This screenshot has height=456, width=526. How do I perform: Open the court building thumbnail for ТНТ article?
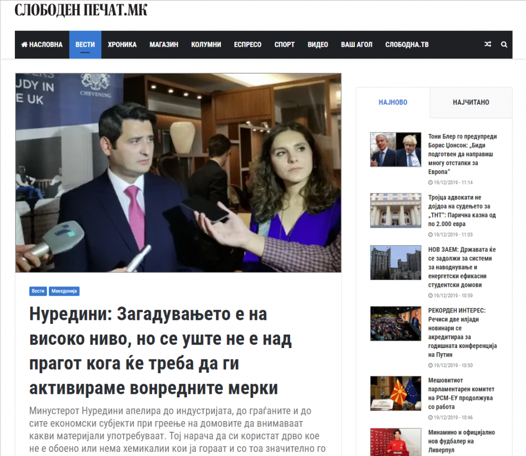[x=396, y=210]
